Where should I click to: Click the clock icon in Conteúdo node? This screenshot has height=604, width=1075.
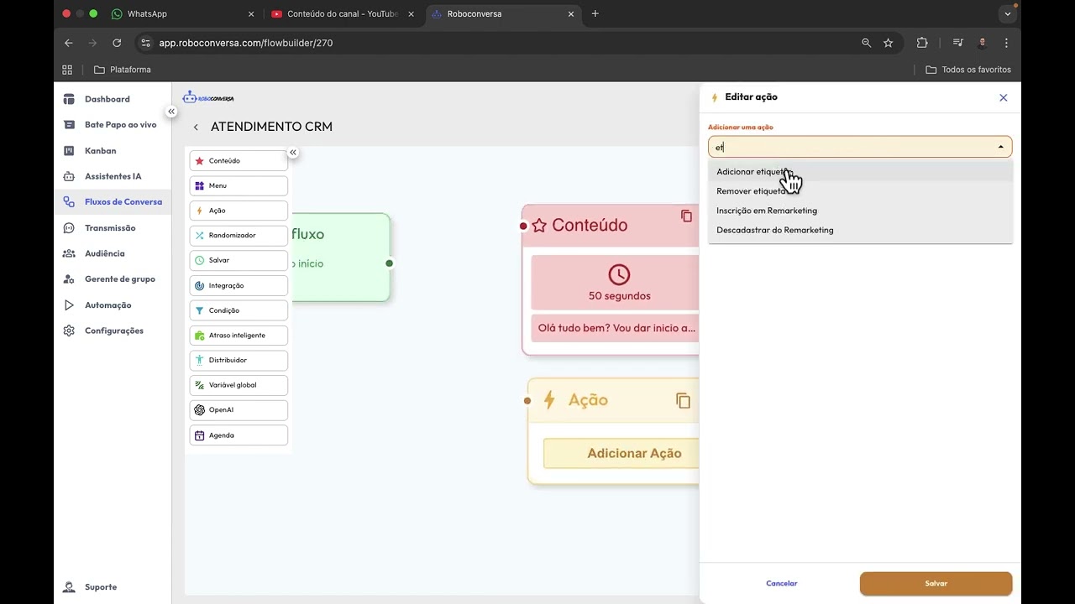(x=619, y=274)
